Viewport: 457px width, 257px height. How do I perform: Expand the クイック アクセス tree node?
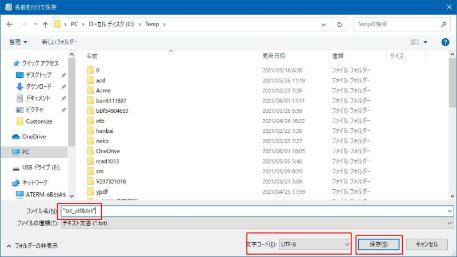pos(9,63)
